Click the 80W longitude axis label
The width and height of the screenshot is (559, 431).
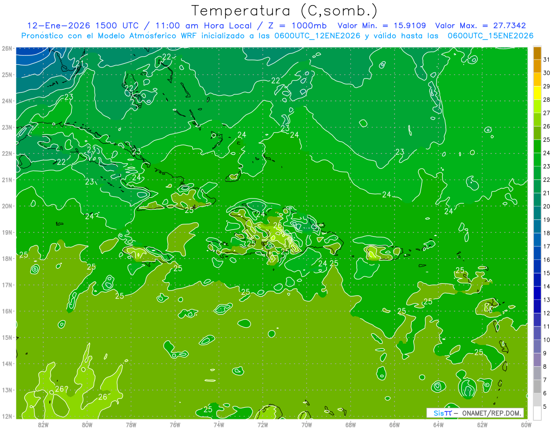(x=87, y=424)
